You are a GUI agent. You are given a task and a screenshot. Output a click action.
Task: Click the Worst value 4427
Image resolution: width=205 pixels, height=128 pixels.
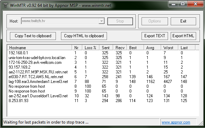(168, 82)
